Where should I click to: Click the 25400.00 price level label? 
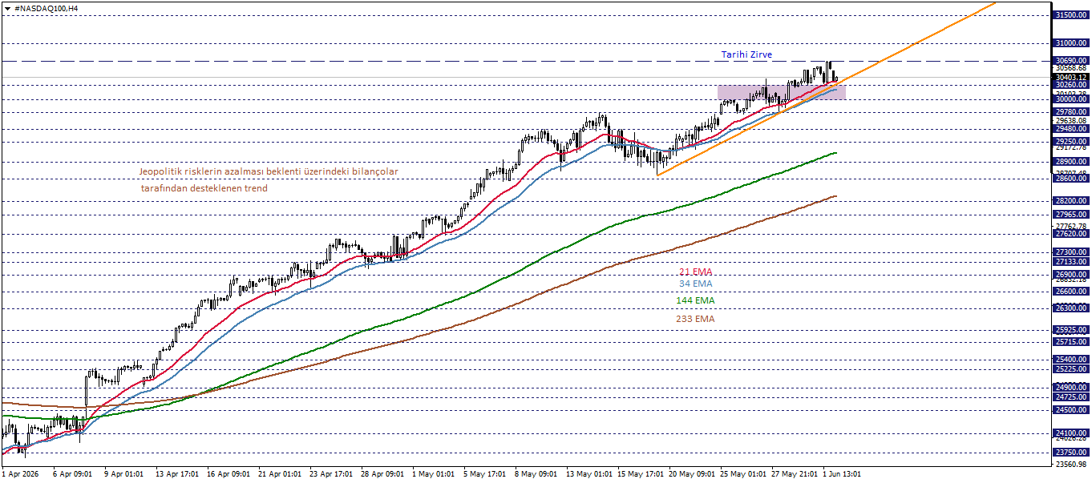[1071, 360]
